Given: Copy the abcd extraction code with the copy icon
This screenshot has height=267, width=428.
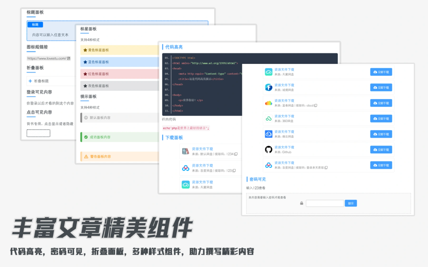Looking at the screenshot, I should pyautogui.click(x=316, y=106).
